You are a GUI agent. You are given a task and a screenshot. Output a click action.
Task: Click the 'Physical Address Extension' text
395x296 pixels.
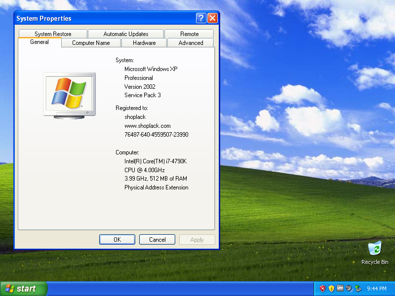pos(157,187)
